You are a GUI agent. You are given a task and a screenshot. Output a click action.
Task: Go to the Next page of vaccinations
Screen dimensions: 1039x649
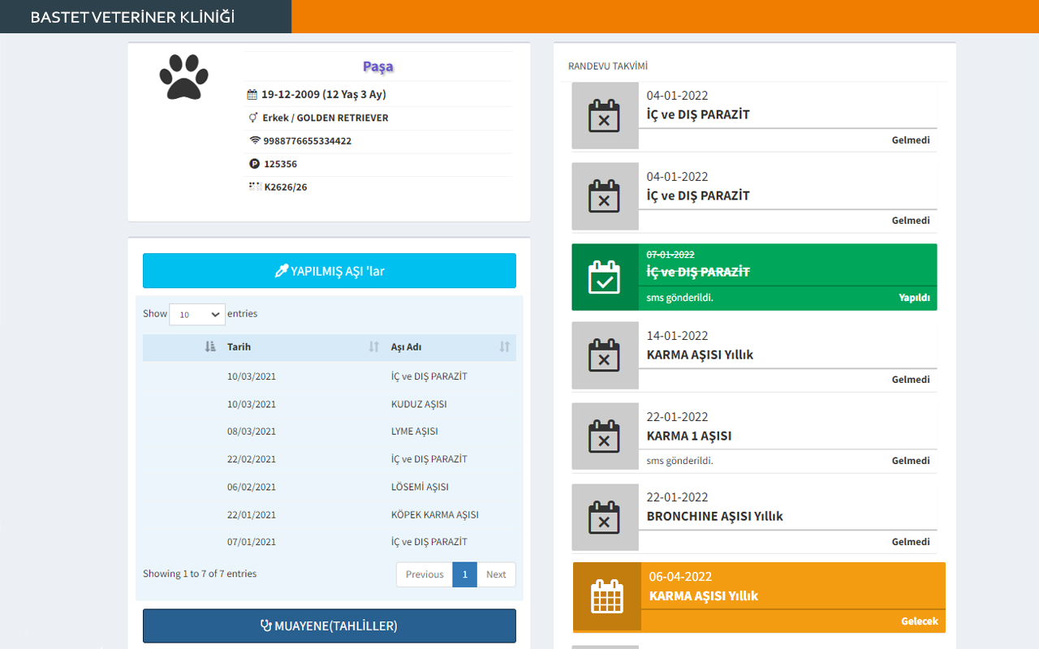click(x=496, y=574)
